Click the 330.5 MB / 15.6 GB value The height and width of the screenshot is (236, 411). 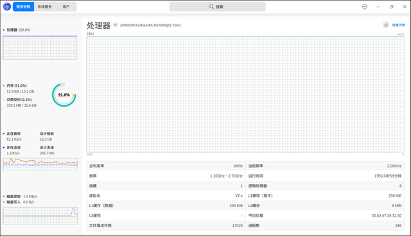pos(21,105)
